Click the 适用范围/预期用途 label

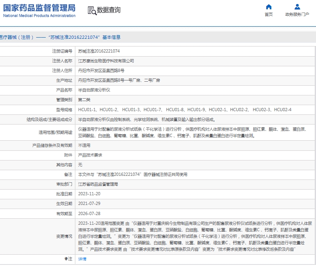(56, 132)
